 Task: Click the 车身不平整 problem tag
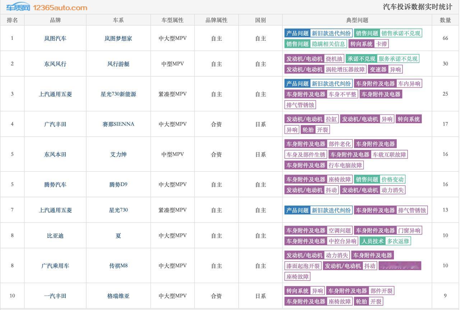342,94
